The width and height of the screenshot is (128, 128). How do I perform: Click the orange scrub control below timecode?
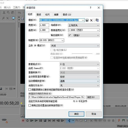click(x=7, y=122)
